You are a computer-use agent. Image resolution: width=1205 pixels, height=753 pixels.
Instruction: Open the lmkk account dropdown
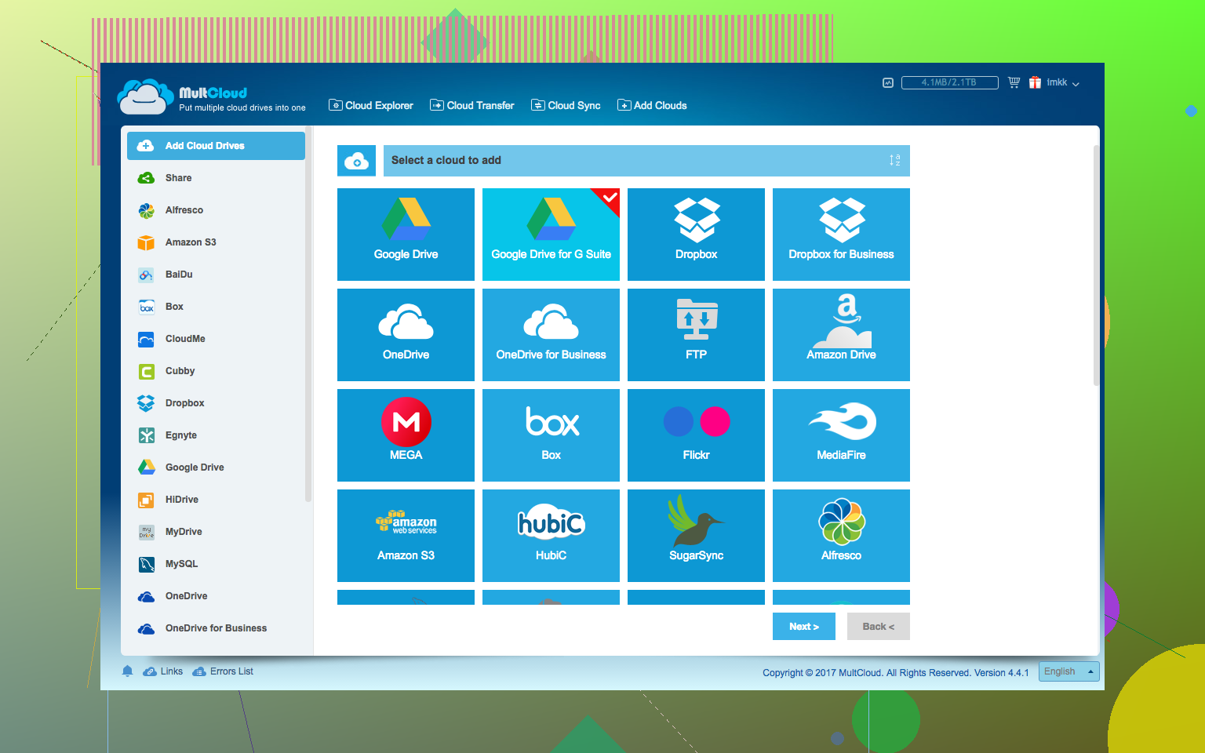pyautogui.click(x=1063, y=82)
